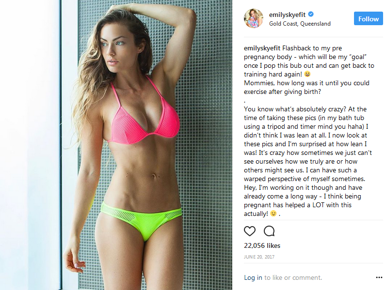Click the main bikini photo
The image size is (386, 290).
[116, 145]
